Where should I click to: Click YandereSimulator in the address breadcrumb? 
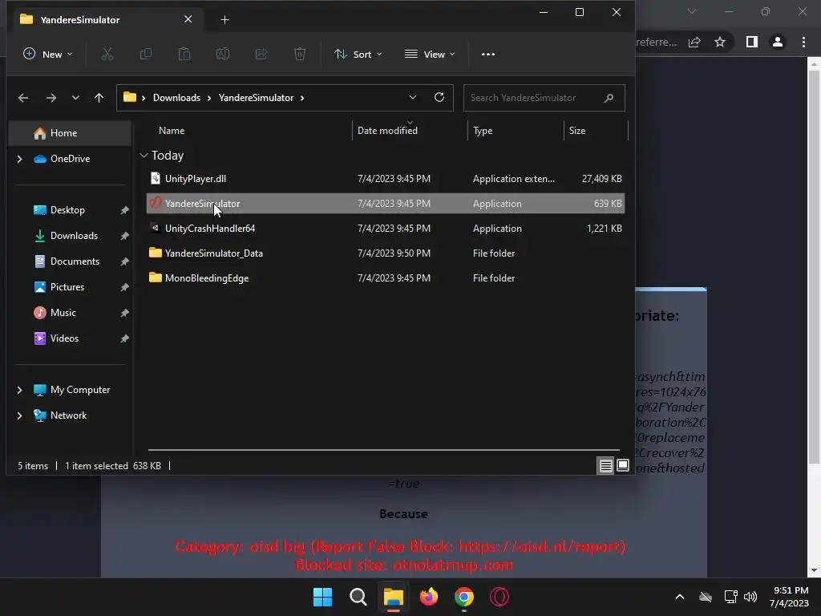click(256, 98)
